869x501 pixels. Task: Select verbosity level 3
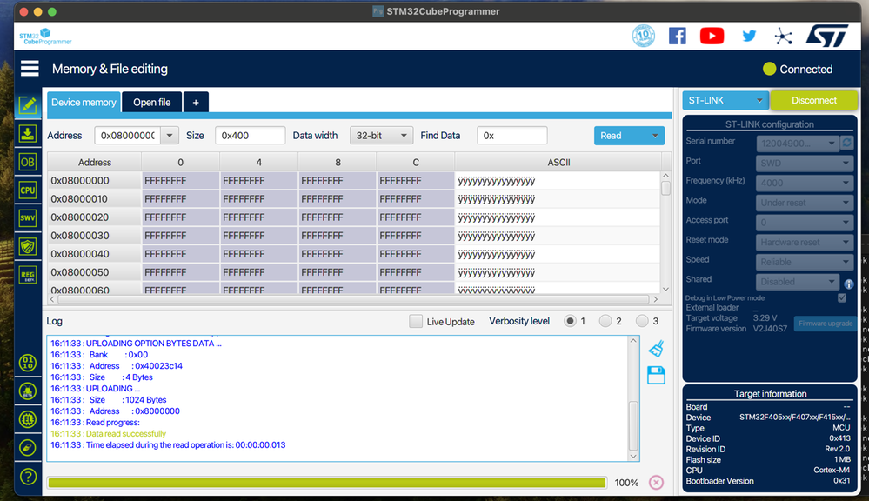pyautogui.click(x=641, y=321)
